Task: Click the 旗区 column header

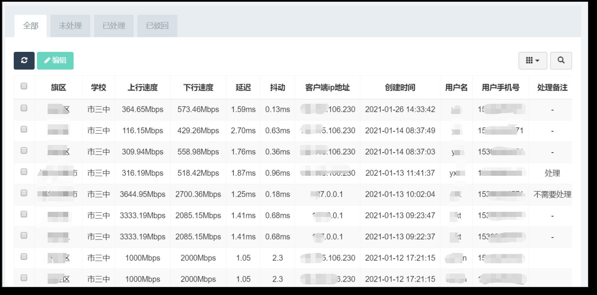Action: click(x=58, y=87)
